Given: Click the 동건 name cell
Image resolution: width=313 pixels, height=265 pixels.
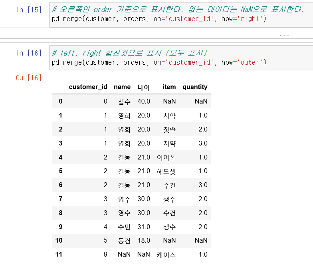Looking at the screenshot, I should (x=124, y=241).
